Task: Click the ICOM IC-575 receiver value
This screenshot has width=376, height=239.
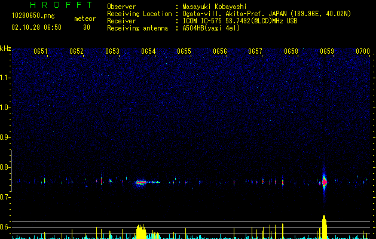Action: [x=240, y=21]
